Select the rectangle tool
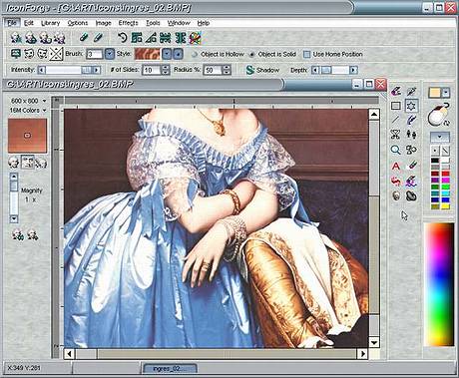The height and width of the screenshot is (378, 459). point(395,106)
